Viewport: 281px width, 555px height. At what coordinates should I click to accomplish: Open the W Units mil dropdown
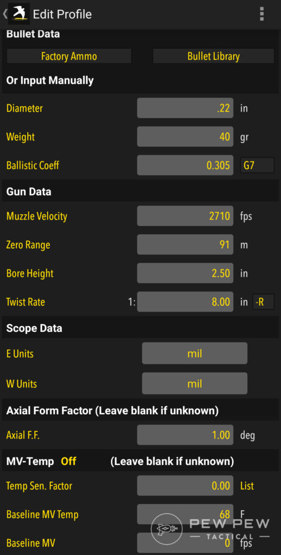tap(195, 383)
